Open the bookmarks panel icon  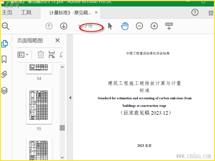coord(4,59)
